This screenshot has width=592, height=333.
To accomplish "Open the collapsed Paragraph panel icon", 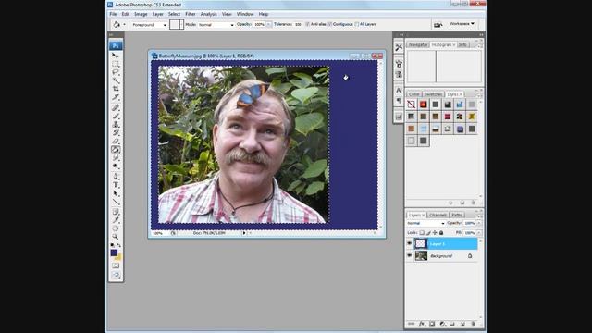I will pos(399,101).
